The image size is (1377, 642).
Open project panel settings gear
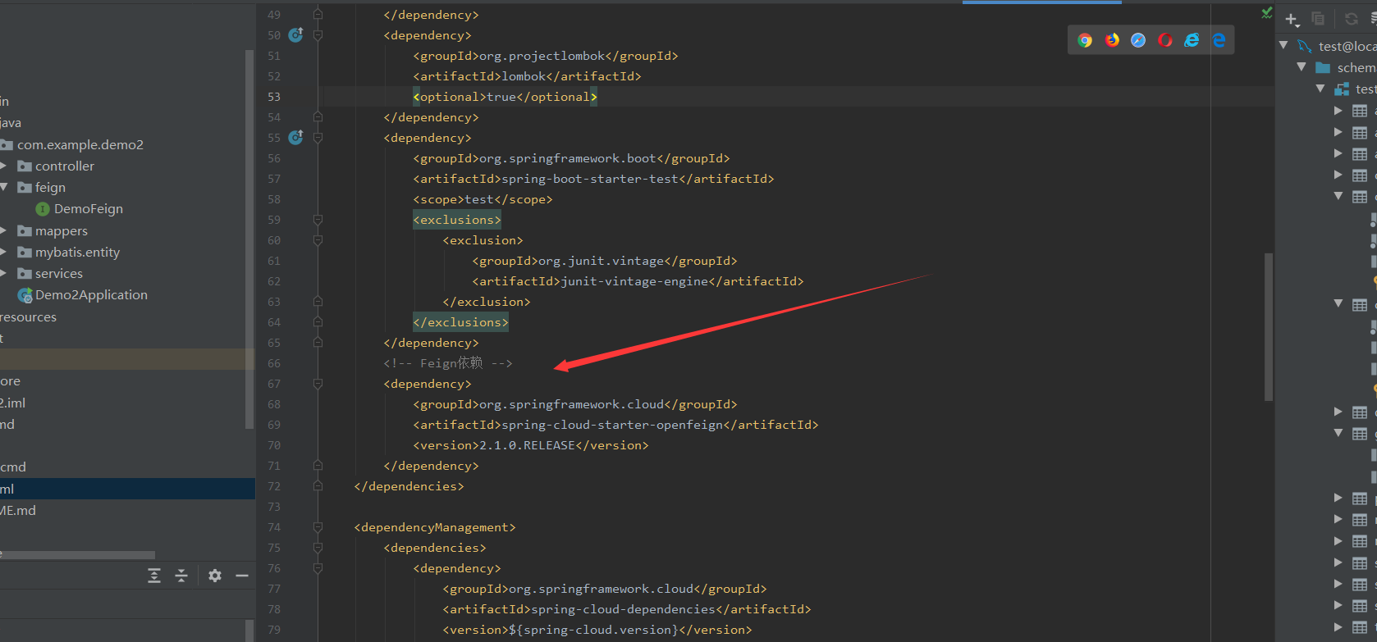click(x=215, y=576)
